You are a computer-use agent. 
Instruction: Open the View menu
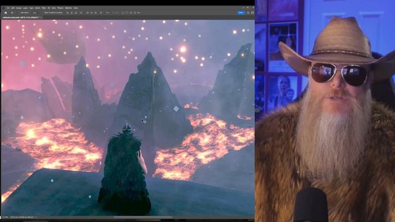[x=54, y=8]
